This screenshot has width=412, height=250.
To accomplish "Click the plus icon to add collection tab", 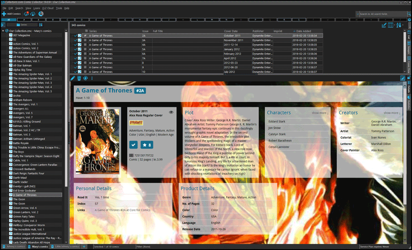I will [x=84, y=246].
